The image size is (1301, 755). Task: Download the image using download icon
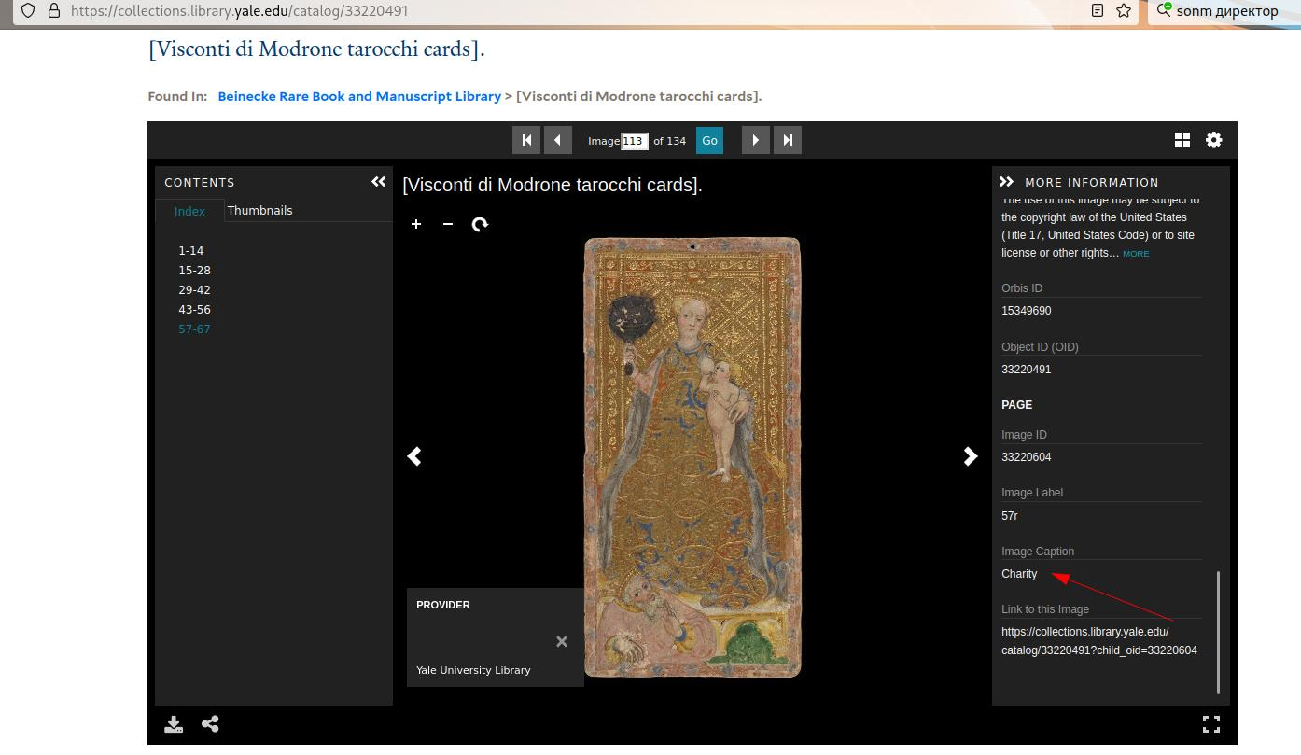click(x=174, y=724)
